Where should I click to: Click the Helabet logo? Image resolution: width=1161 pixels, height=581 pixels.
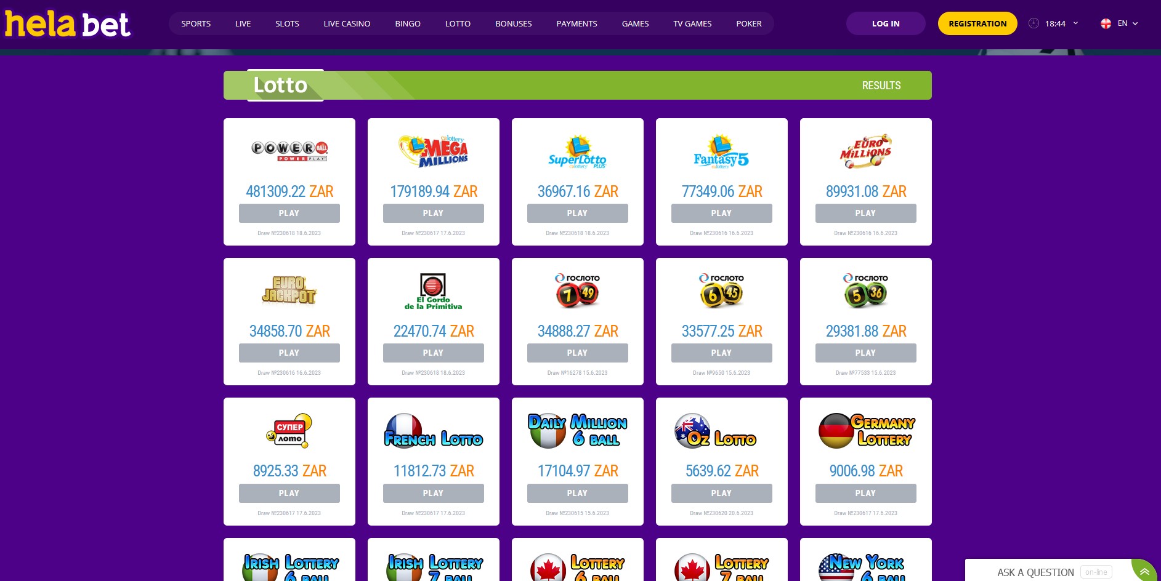tap(68, 24)
